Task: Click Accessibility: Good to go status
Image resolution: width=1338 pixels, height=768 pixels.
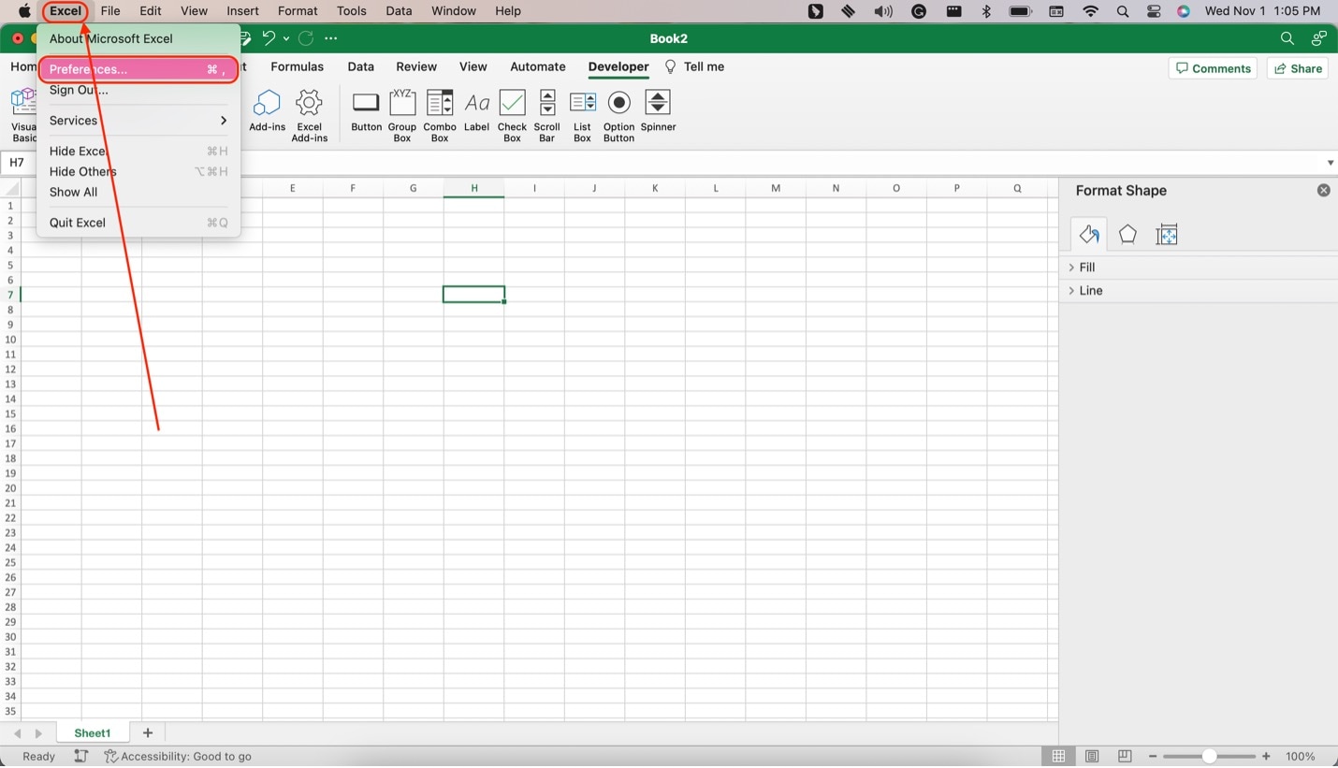Action: pos(178,756)
